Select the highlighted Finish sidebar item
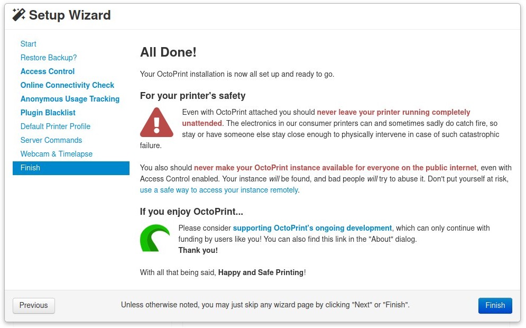Screen dimensions: 526x328 coord(71,168)
